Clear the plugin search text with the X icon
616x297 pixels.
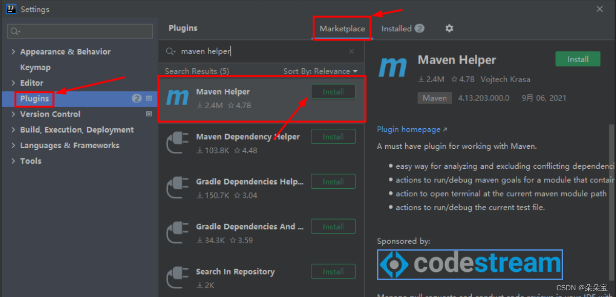[x=351, y=51]
